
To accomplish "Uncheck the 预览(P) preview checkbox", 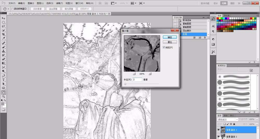I will 164,47.
